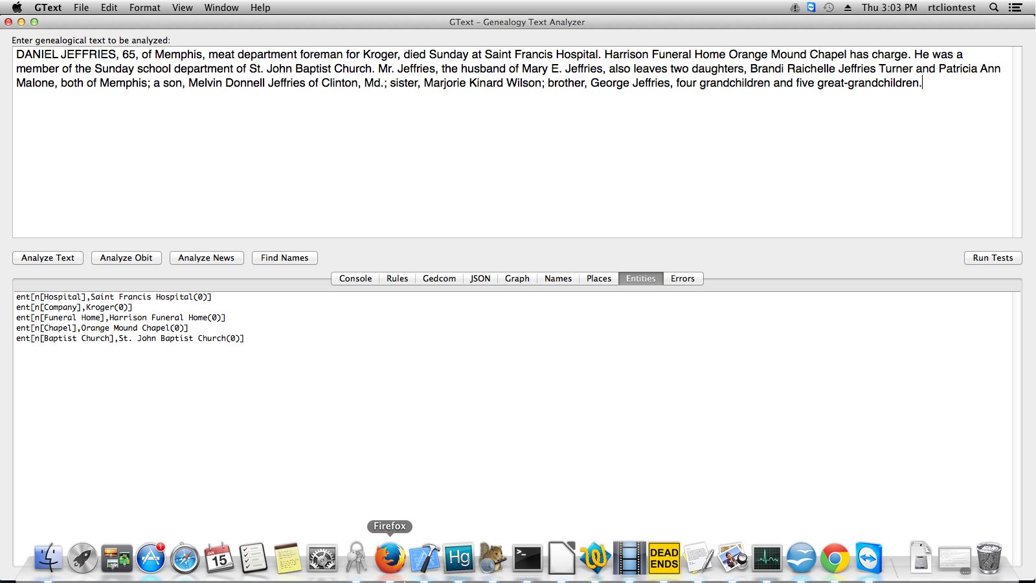Switch to the Gedcom tab
1036x583 pixels.
[x=439, y=278]
